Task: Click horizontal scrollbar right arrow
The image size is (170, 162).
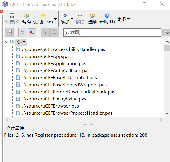Action: click(x=161, y=120)
